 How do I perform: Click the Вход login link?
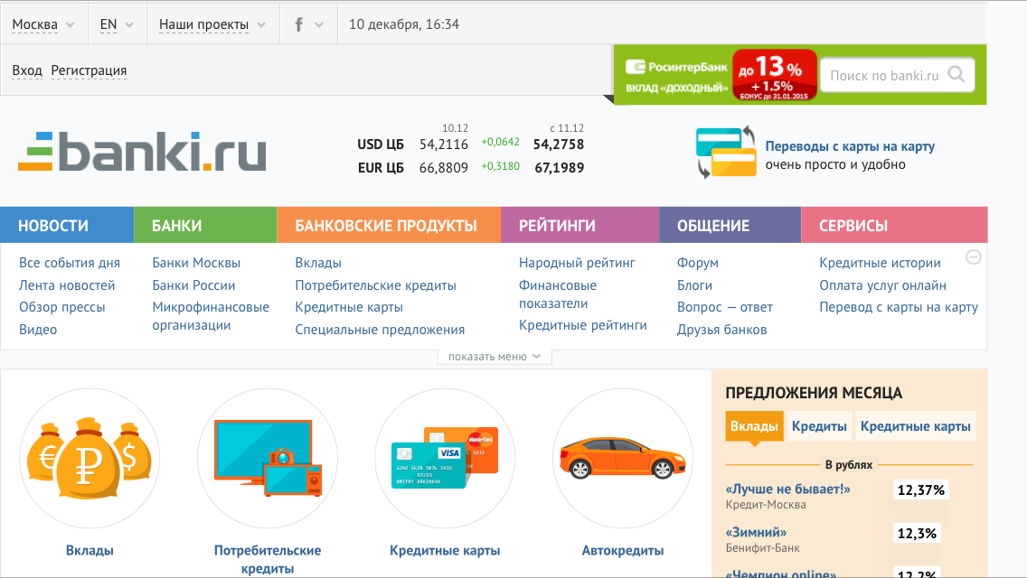point(27,70)
